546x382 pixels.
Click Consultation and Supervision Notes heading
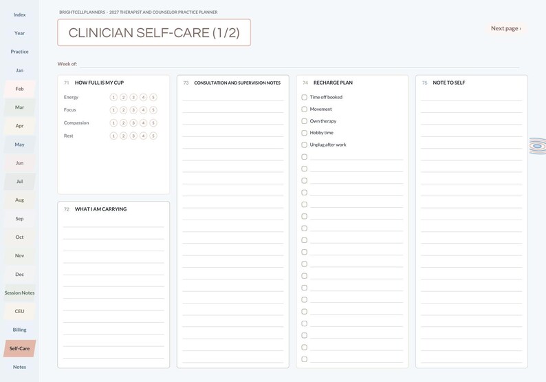pos(237,83)
